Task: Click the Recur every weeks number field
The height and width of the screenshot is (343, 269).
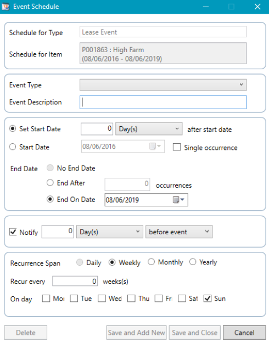Action: tap(75, 281)
